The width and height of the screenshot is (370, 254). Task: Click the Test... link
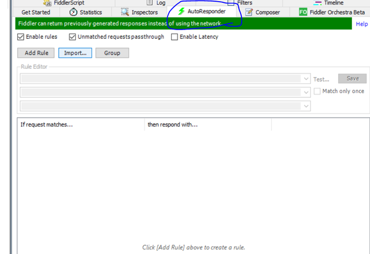(x=321, y=79)
